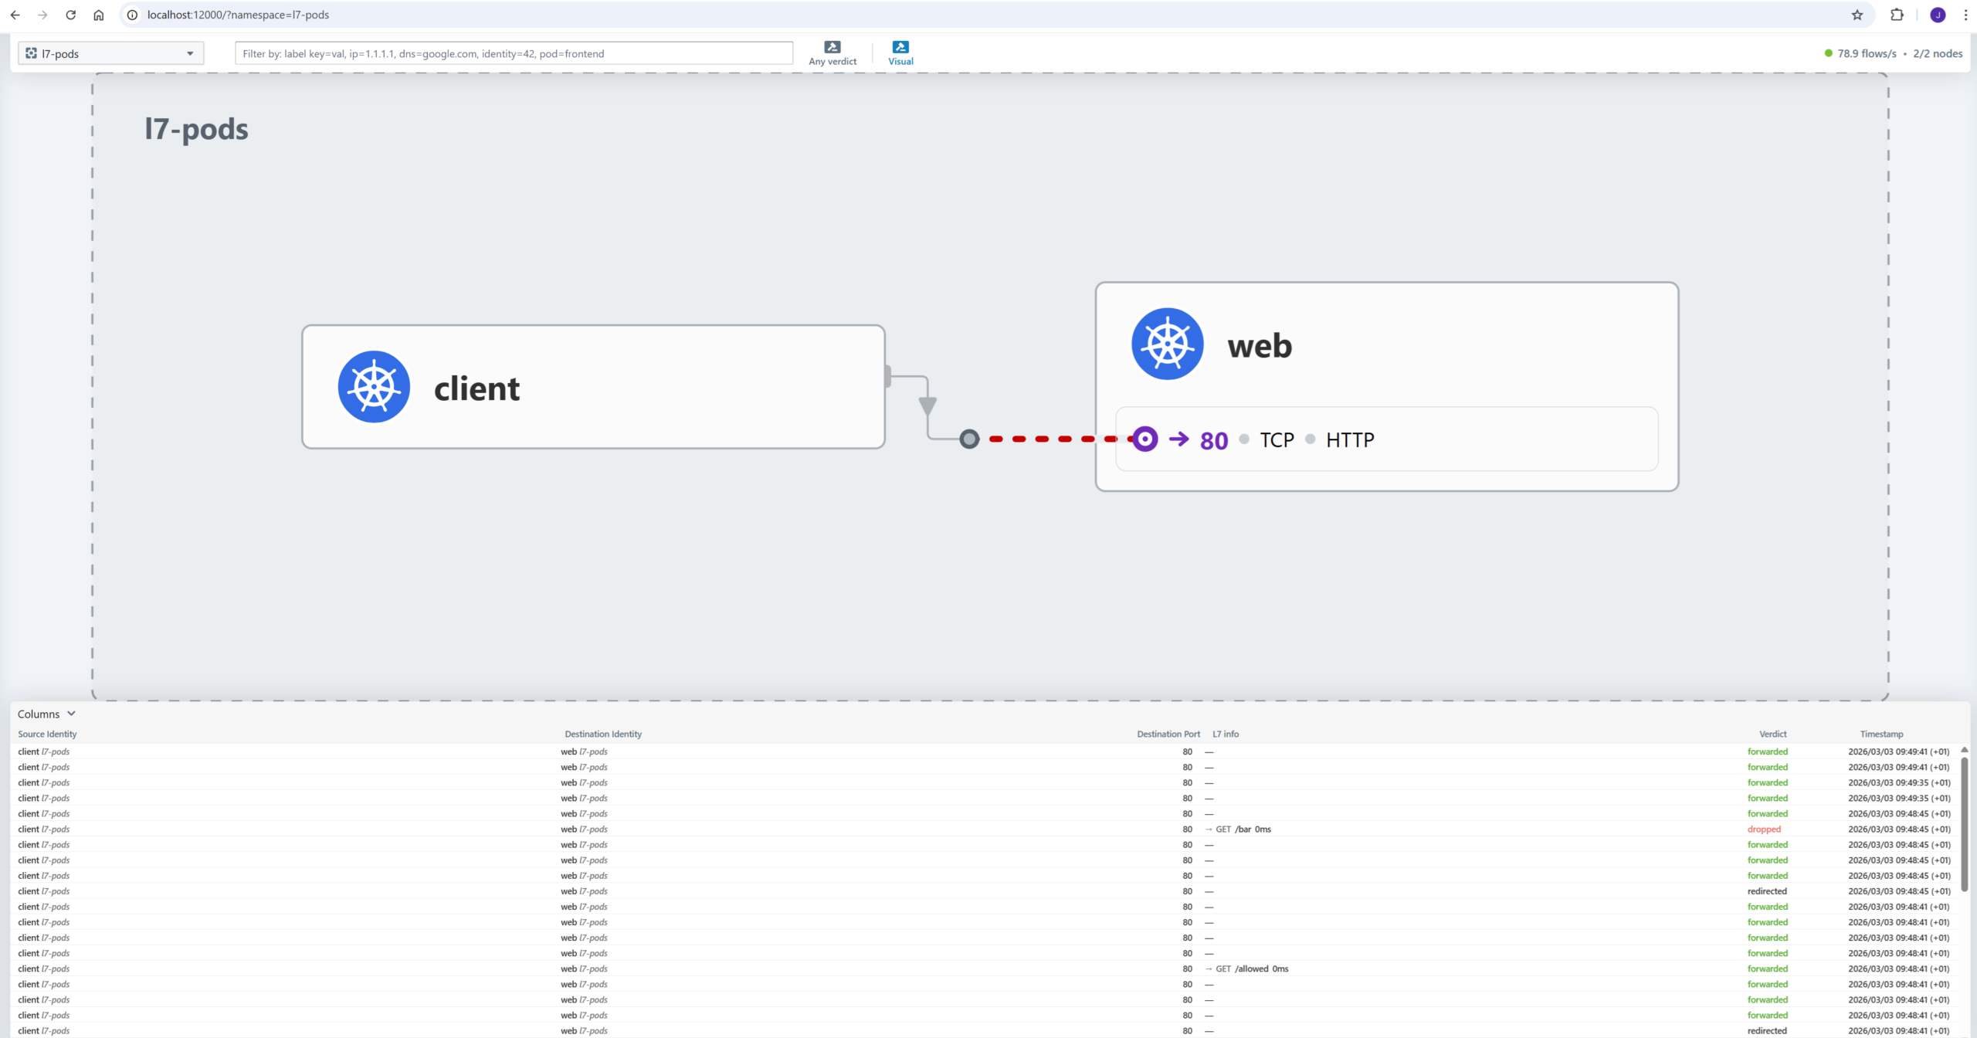This screenshot has height=1038, width=1977.
Task: Click the Source Identity column header
Action: pyautogui.click(x=47, y=734)
